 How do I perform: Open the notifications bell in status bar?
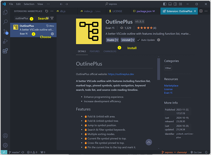pyautogui.click(x=206, y=152)
